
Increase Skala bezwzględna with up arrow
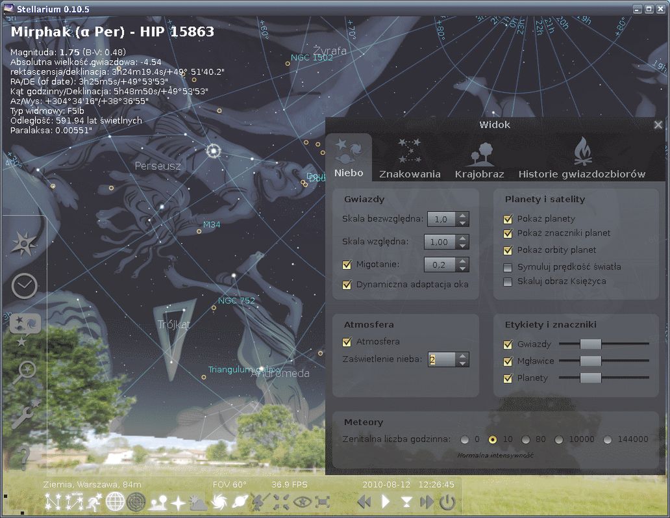[462, 215]
